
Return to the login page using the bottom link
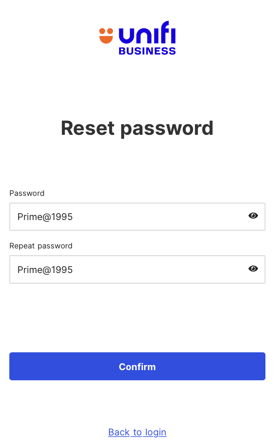(137, 432)
